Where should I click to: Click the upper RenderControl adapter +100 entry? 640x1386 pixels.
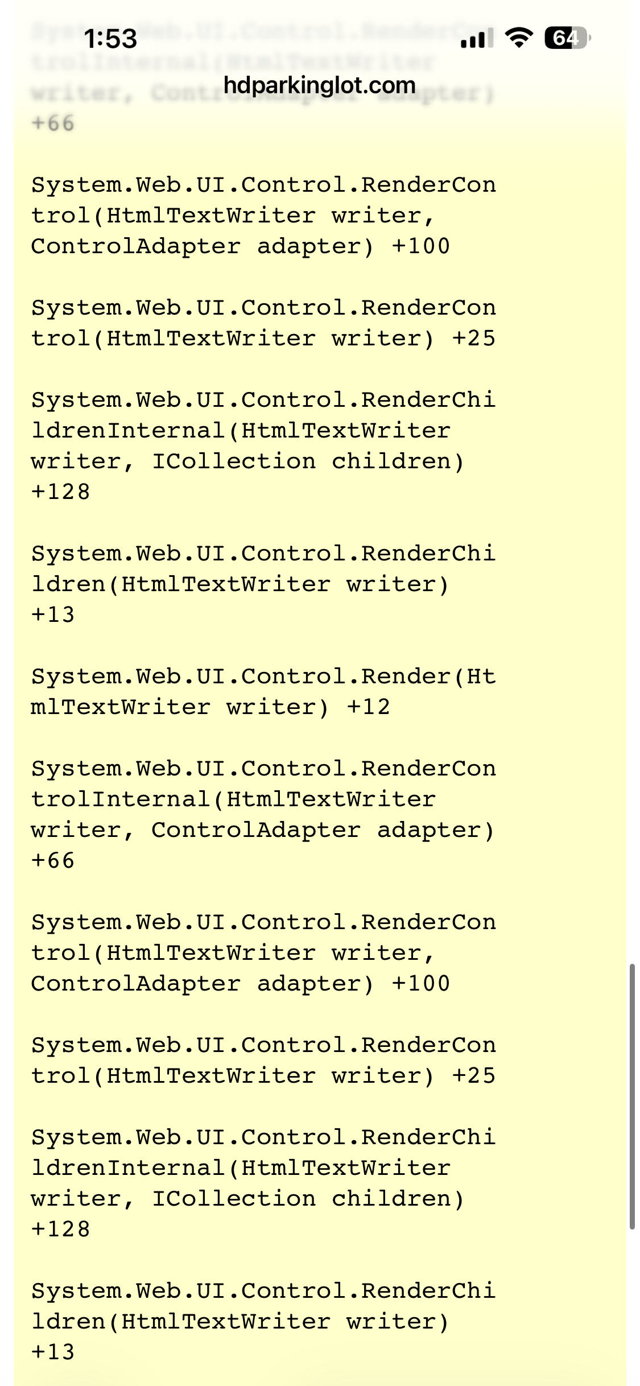(263, 215)
